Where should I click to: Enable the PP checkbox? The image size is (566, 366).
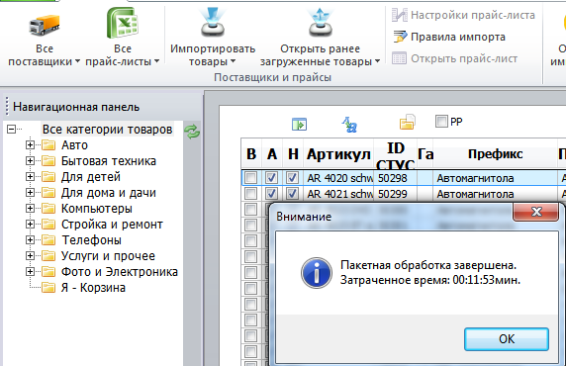441,122
